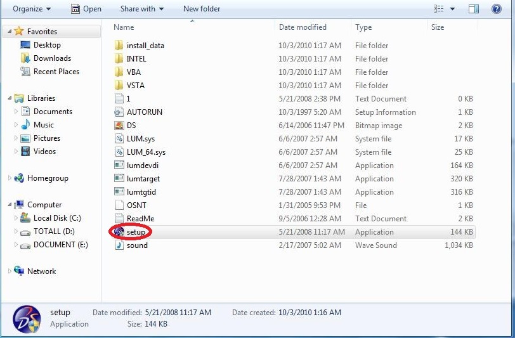Select the setup application icon in list
This screenshot has width=515, height=338.
(119, 232)
